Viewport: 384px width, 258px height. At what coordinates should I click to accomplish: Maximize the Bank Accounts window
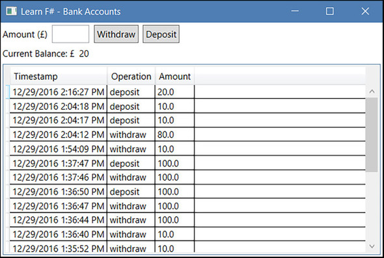[329, 11]
